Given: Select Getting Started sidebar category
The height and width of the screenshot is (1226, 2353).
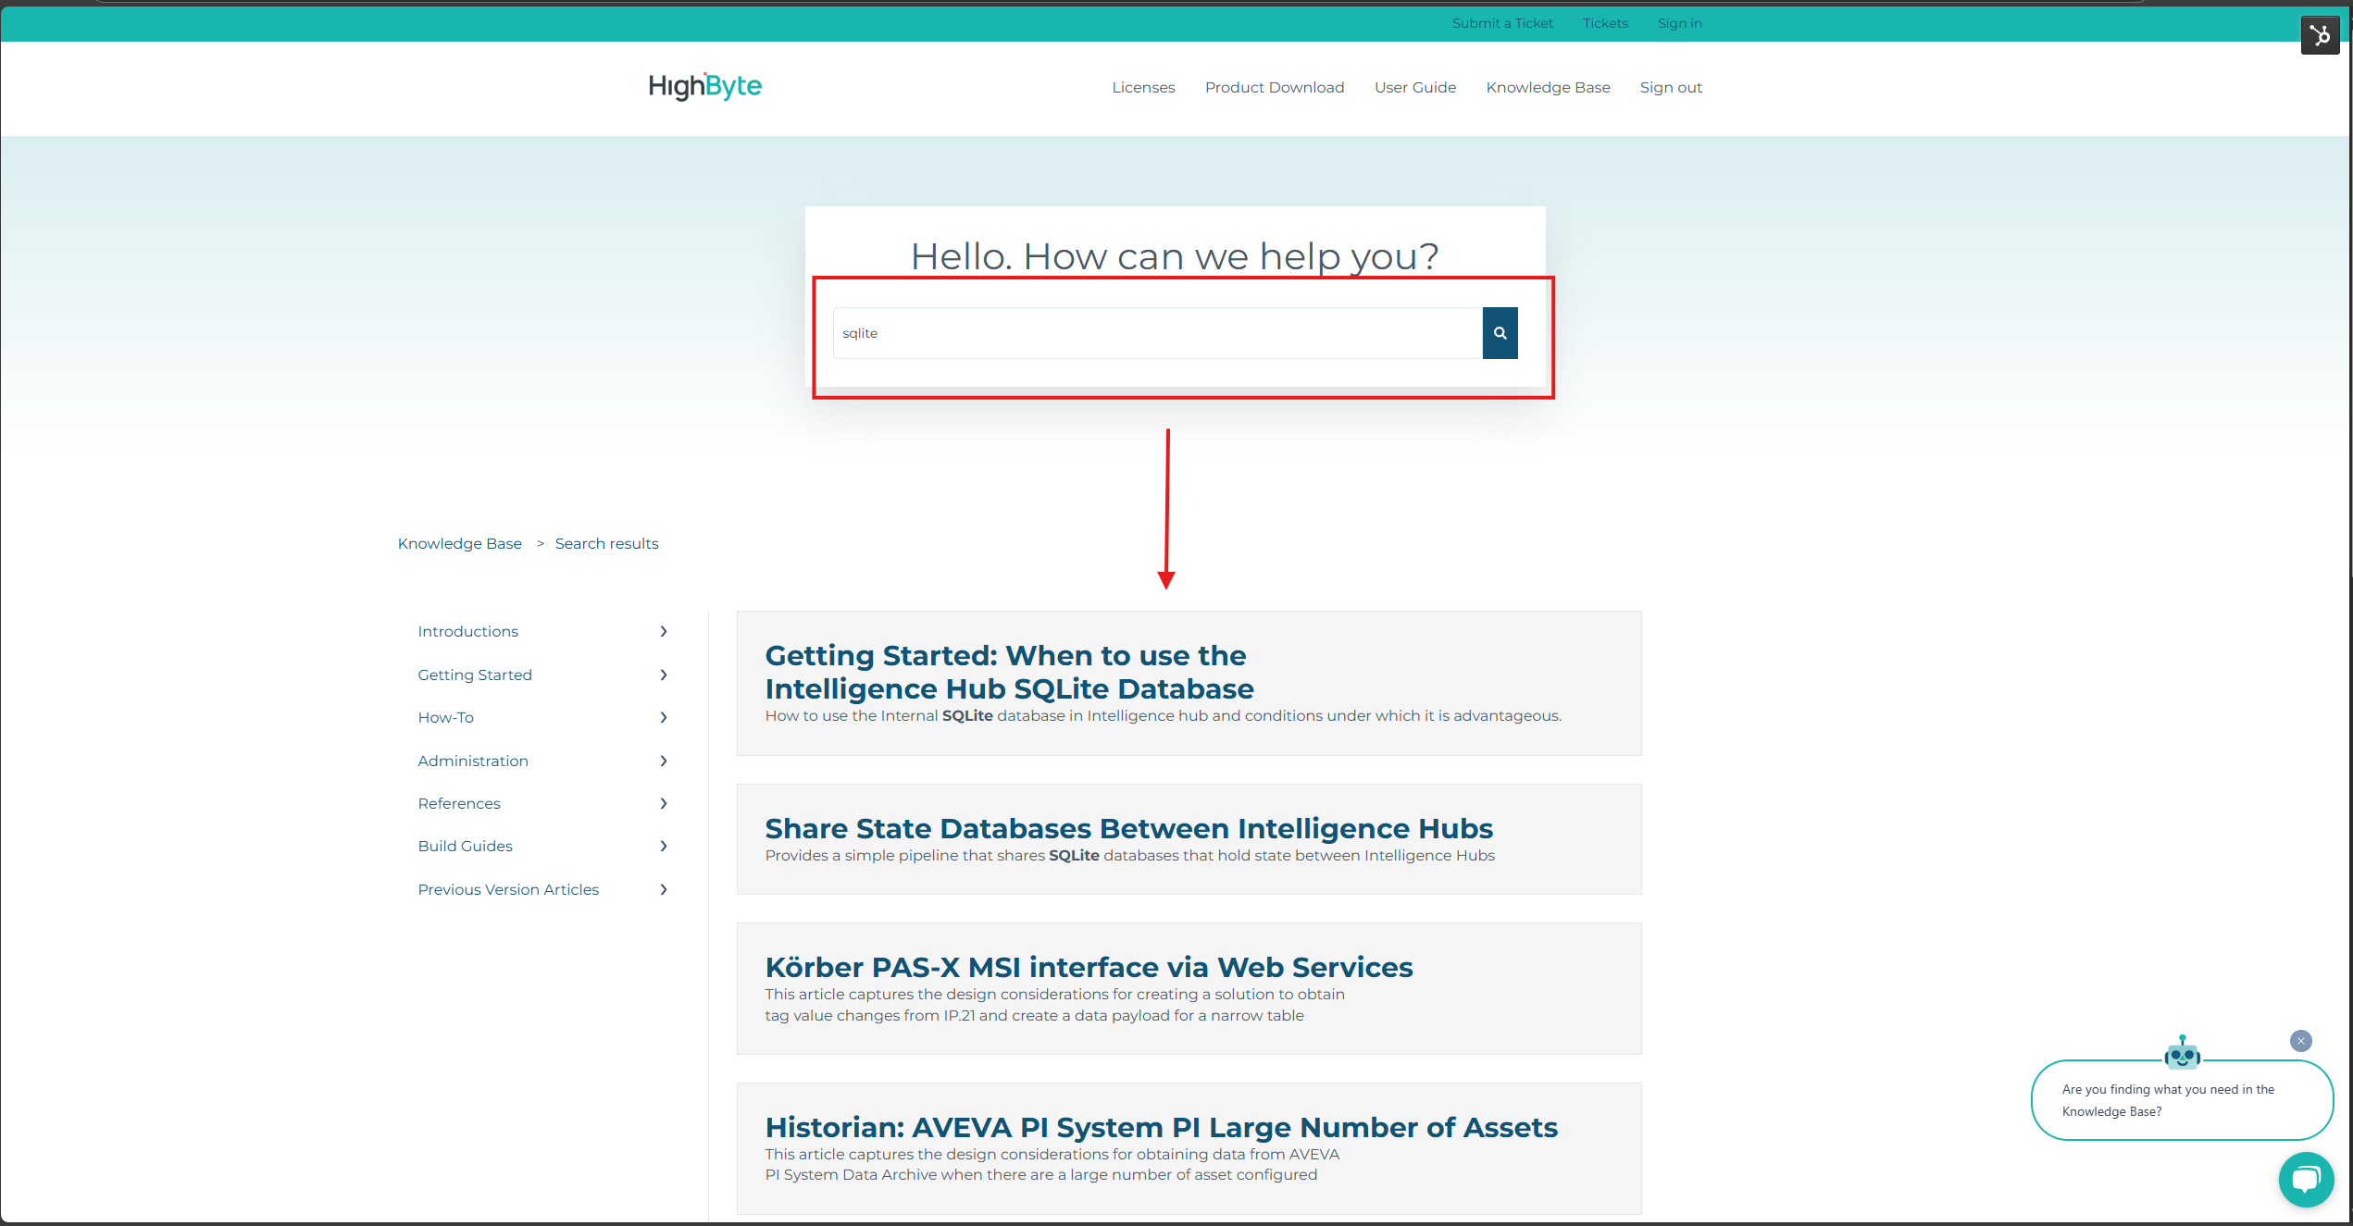Looking at the screenshot, I should (x=475, y=675).
